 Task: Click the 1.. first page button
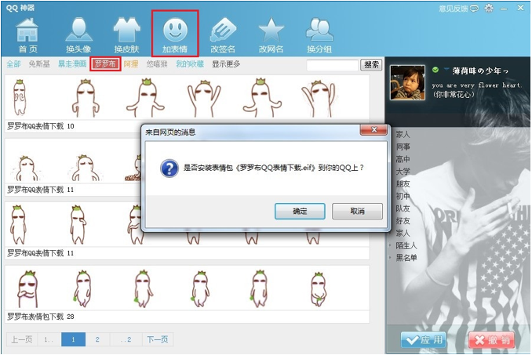[x=49, y=339]
